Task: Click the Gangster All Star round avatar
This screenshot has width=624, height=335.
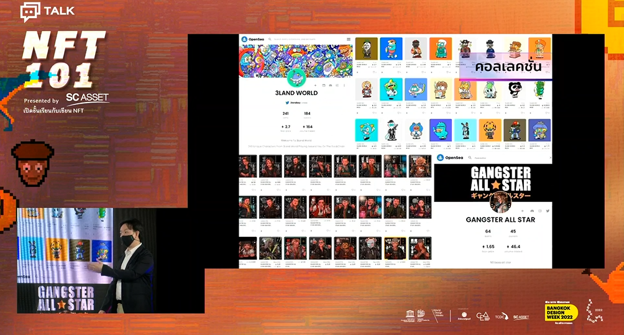Action: coord(500,202)
